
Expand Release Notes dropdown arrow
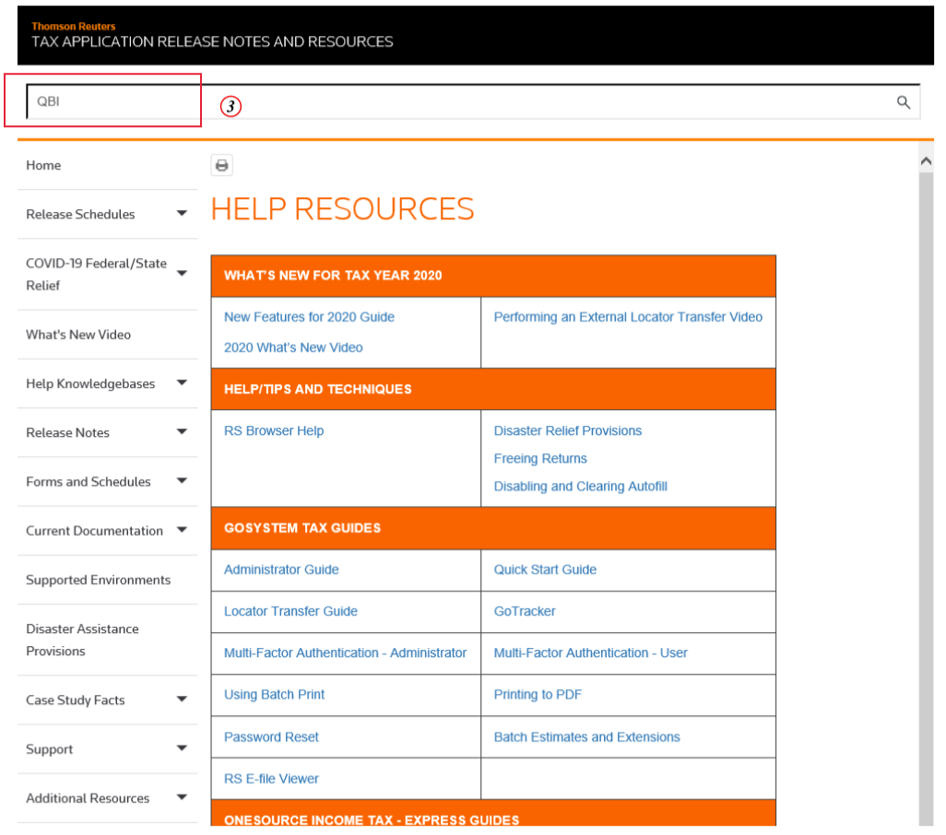(x=182, y=431)
